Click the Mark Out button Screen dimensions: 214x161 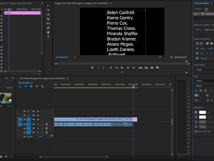(x=104, y=68)
